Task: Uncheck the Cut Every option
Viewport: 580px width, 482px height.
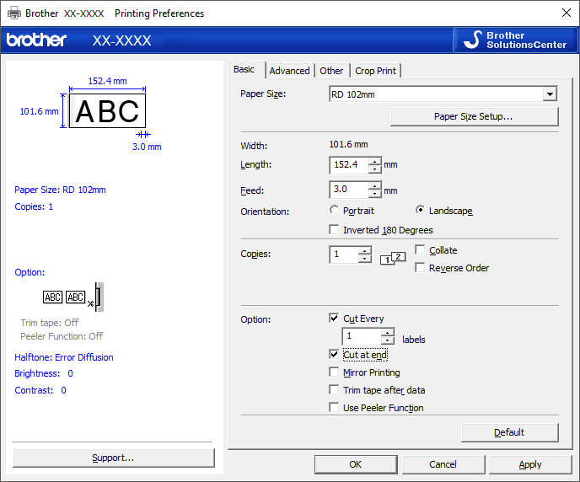Action: [x=334, y=318]
